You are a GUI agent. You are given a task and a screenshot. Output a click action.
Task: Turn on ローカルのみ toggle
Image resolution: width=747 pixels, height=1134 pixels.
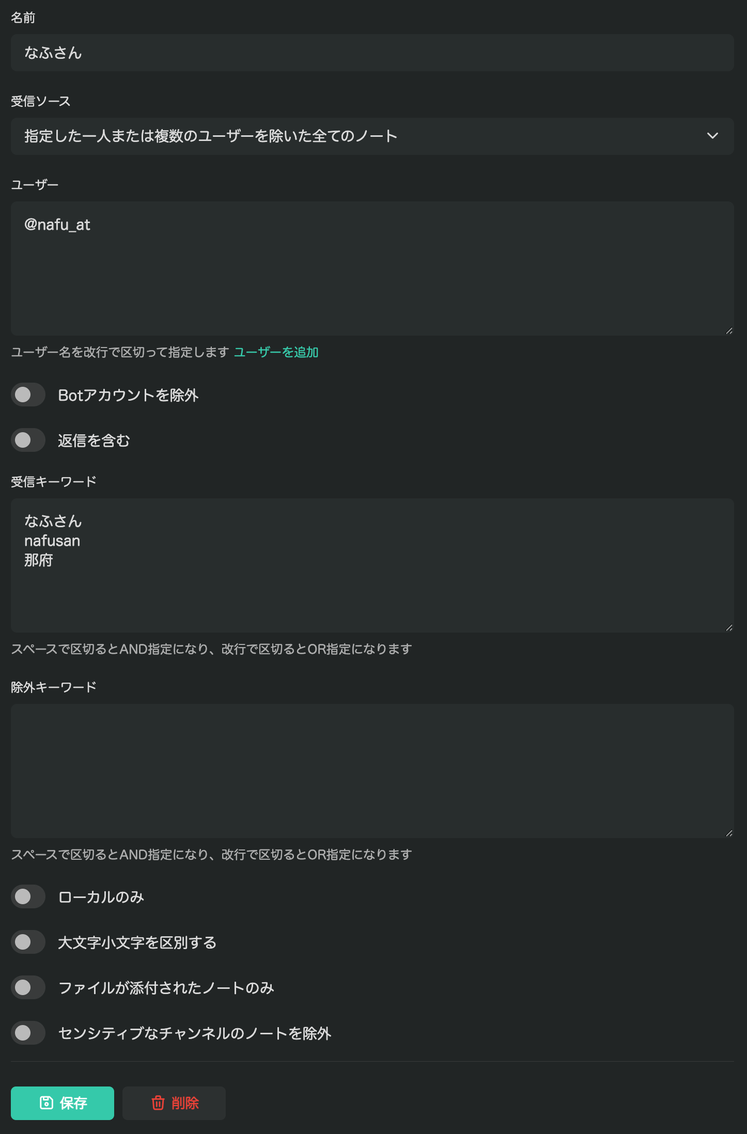point(28,896)
